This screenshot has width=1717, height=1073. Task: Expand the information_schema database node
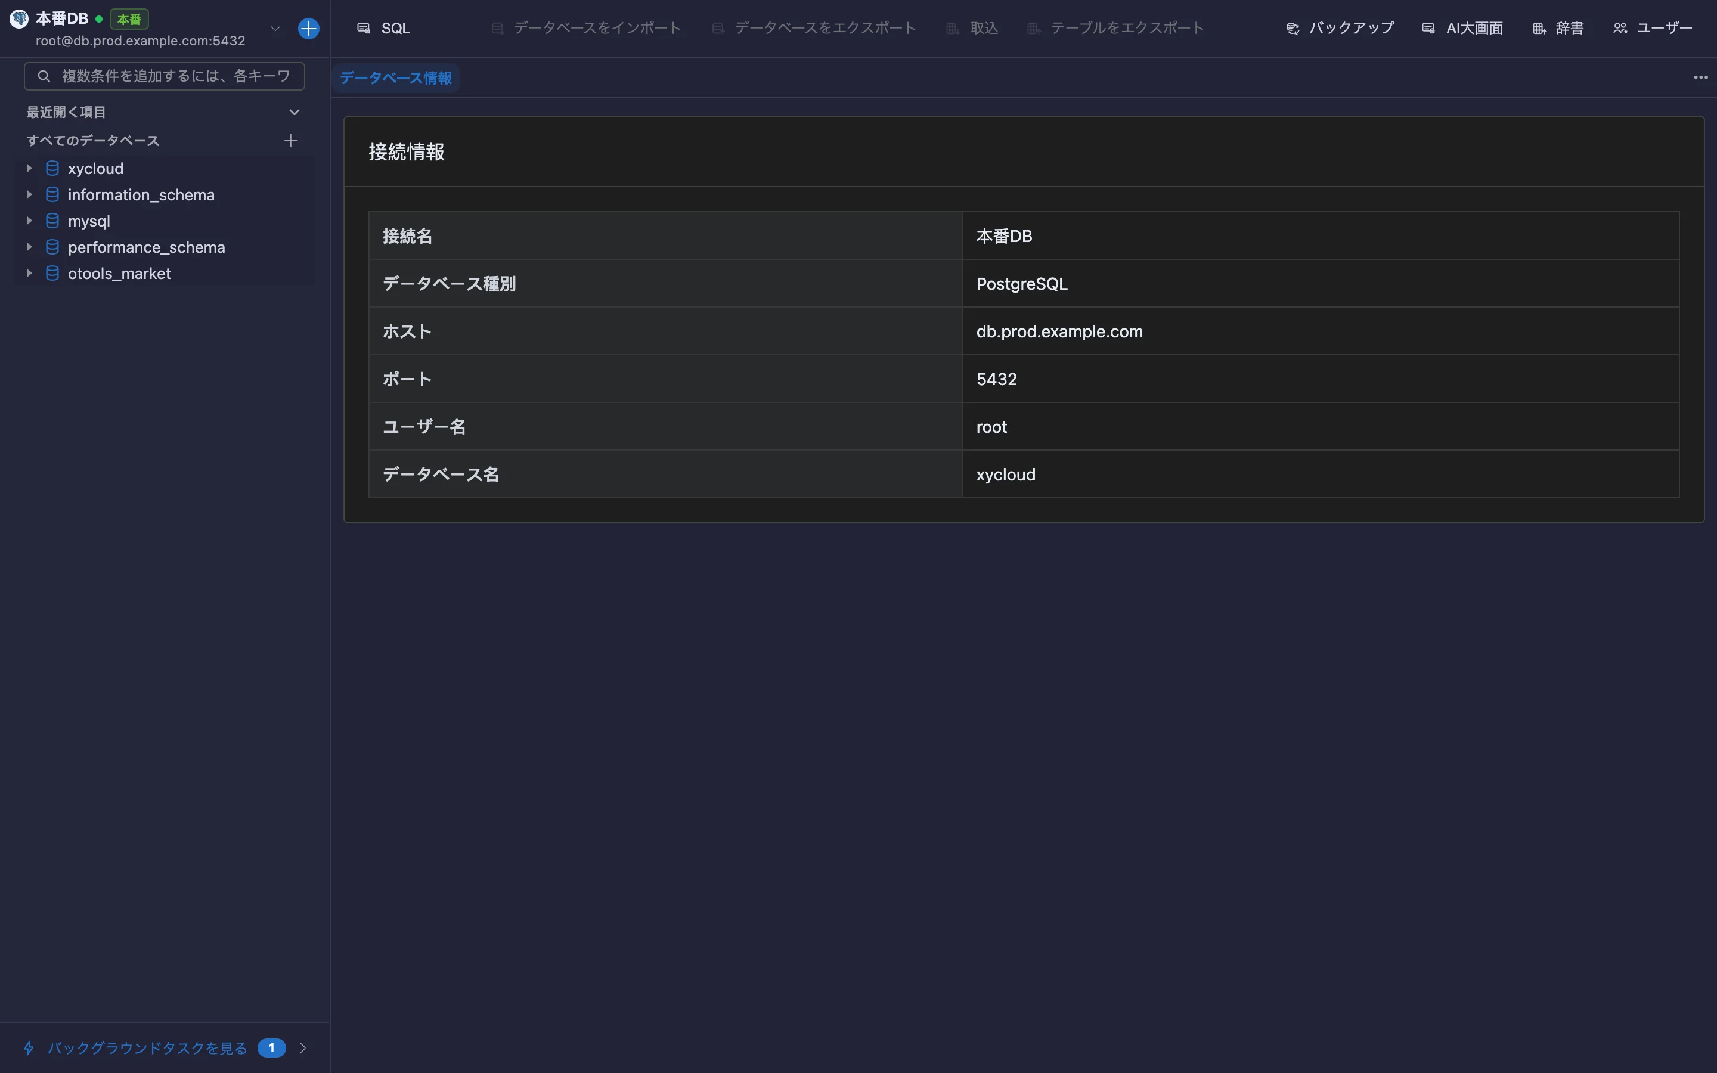point(29,194)
